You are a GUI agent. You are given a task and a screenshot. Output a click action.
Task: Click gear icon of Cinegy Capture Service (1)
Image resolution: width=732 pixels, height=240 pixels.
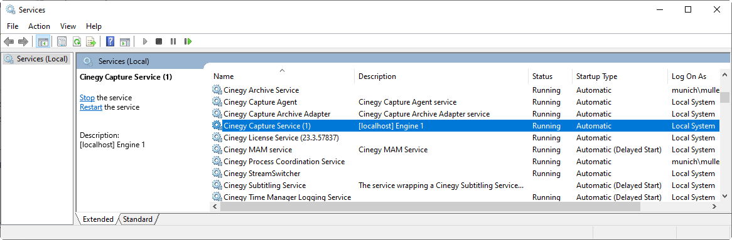point(217,126)
